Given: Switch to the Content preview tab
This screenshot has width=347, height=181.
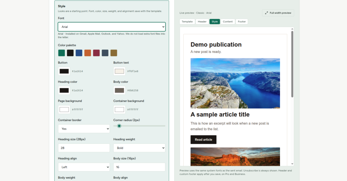Looking at the screenshot, I should pyautogui.click(x=228, y=21).
